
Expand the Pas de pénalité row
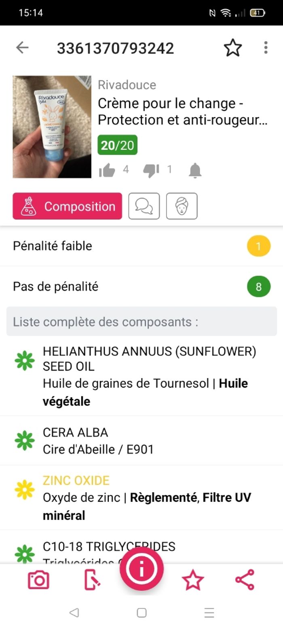pos(141,287)
